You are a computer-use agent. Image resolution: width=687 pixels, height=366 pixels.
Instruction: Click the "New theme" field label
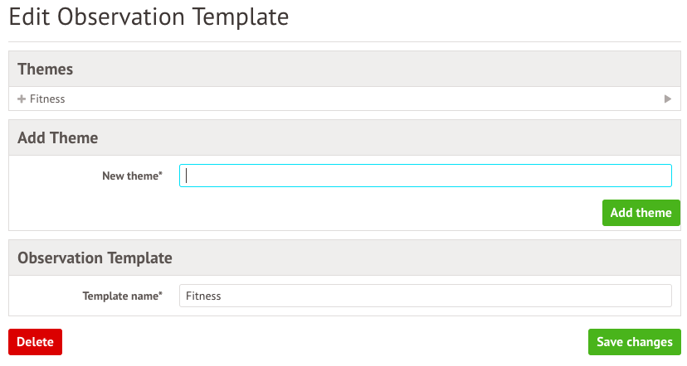129,176
